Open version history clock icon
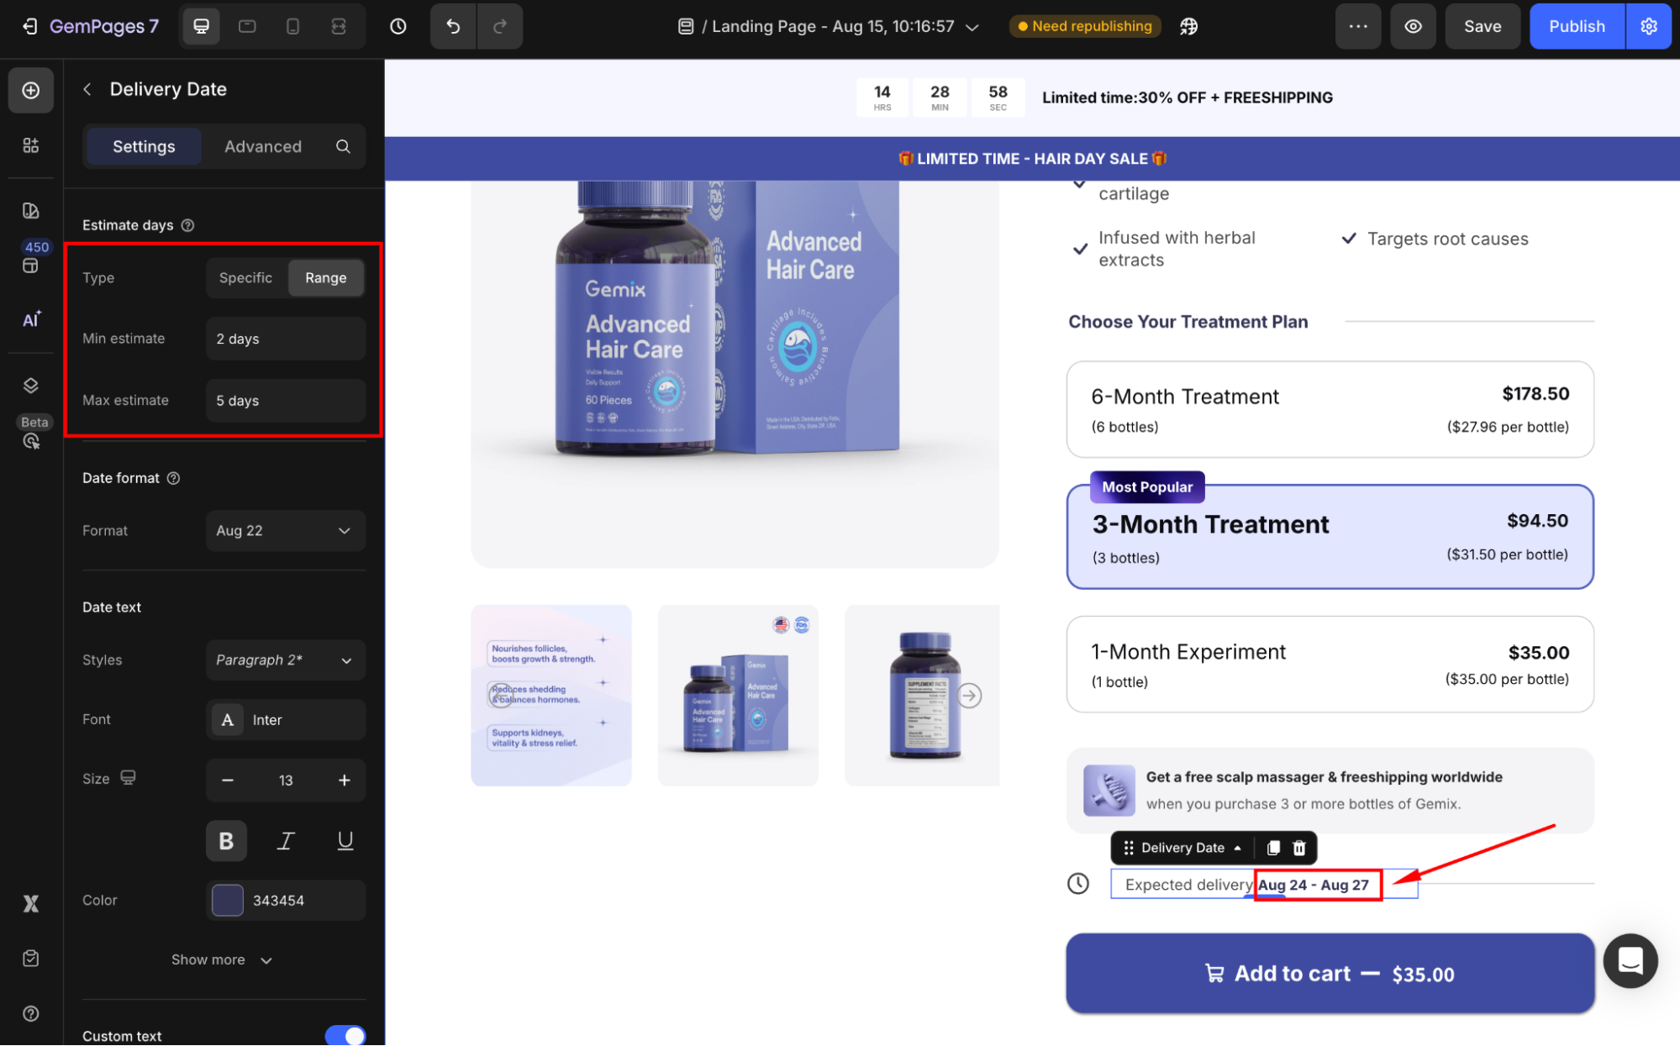This screenshot has width=1680, height=1046. 398,26
